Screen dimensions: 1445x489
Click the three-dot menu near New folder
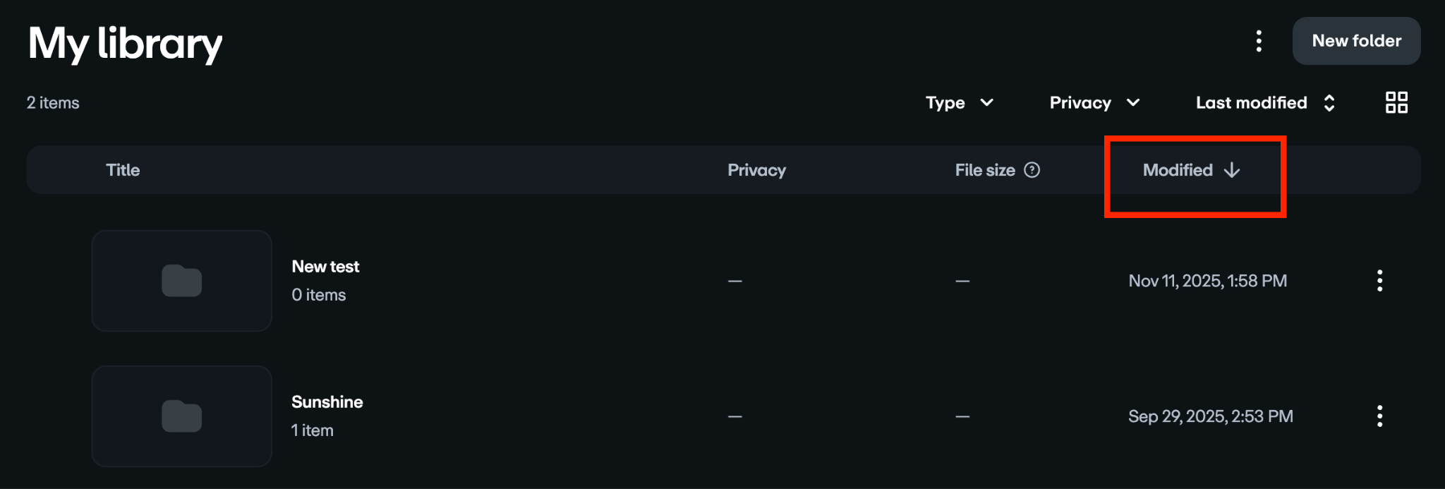coord(1259,42)
